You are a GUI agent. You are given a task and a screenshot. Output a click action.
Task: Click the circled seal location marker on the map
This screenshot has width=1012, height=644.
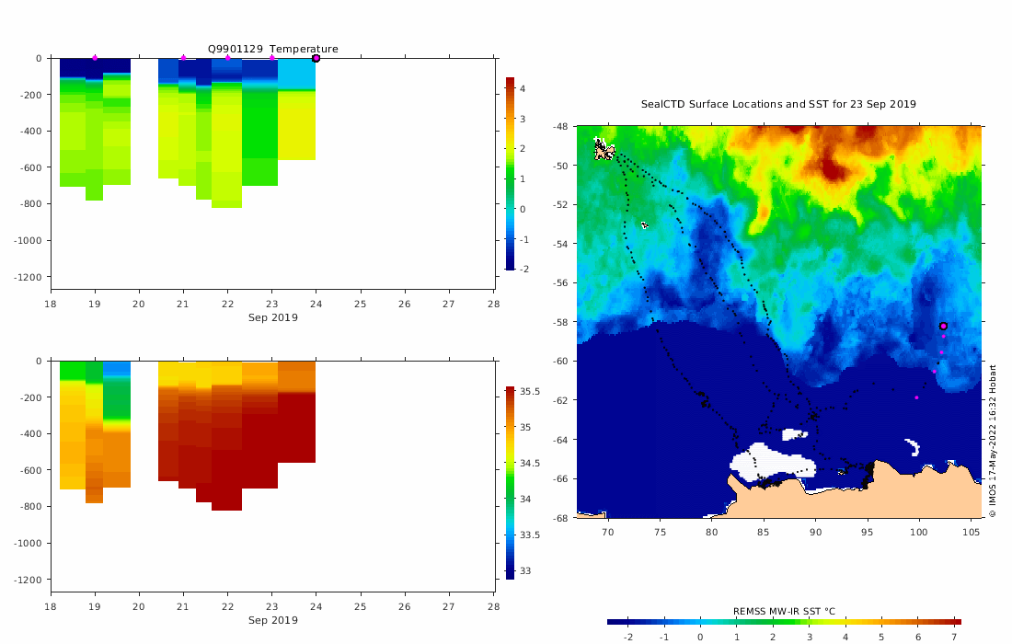click(x=943, y=327)
